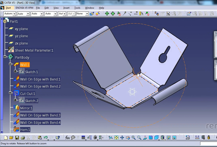Click the Zoom In magnifier icon
The width and height of the screenshot is (217, 147).
133,138
